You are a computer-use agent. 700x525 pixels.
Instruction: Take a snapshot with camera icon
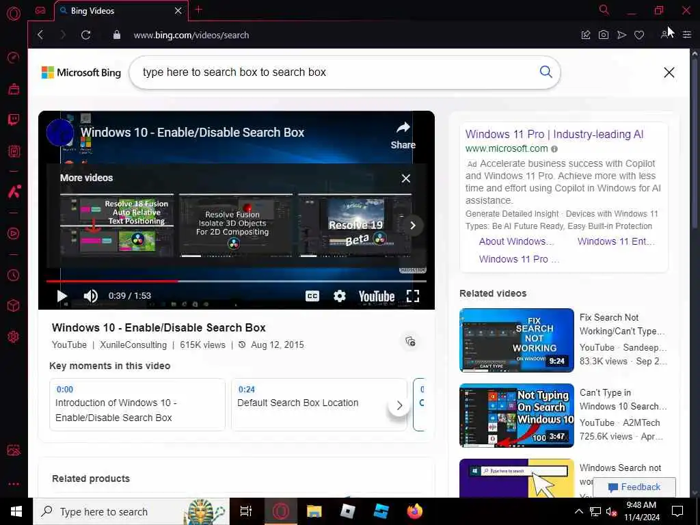pos(604,35)
